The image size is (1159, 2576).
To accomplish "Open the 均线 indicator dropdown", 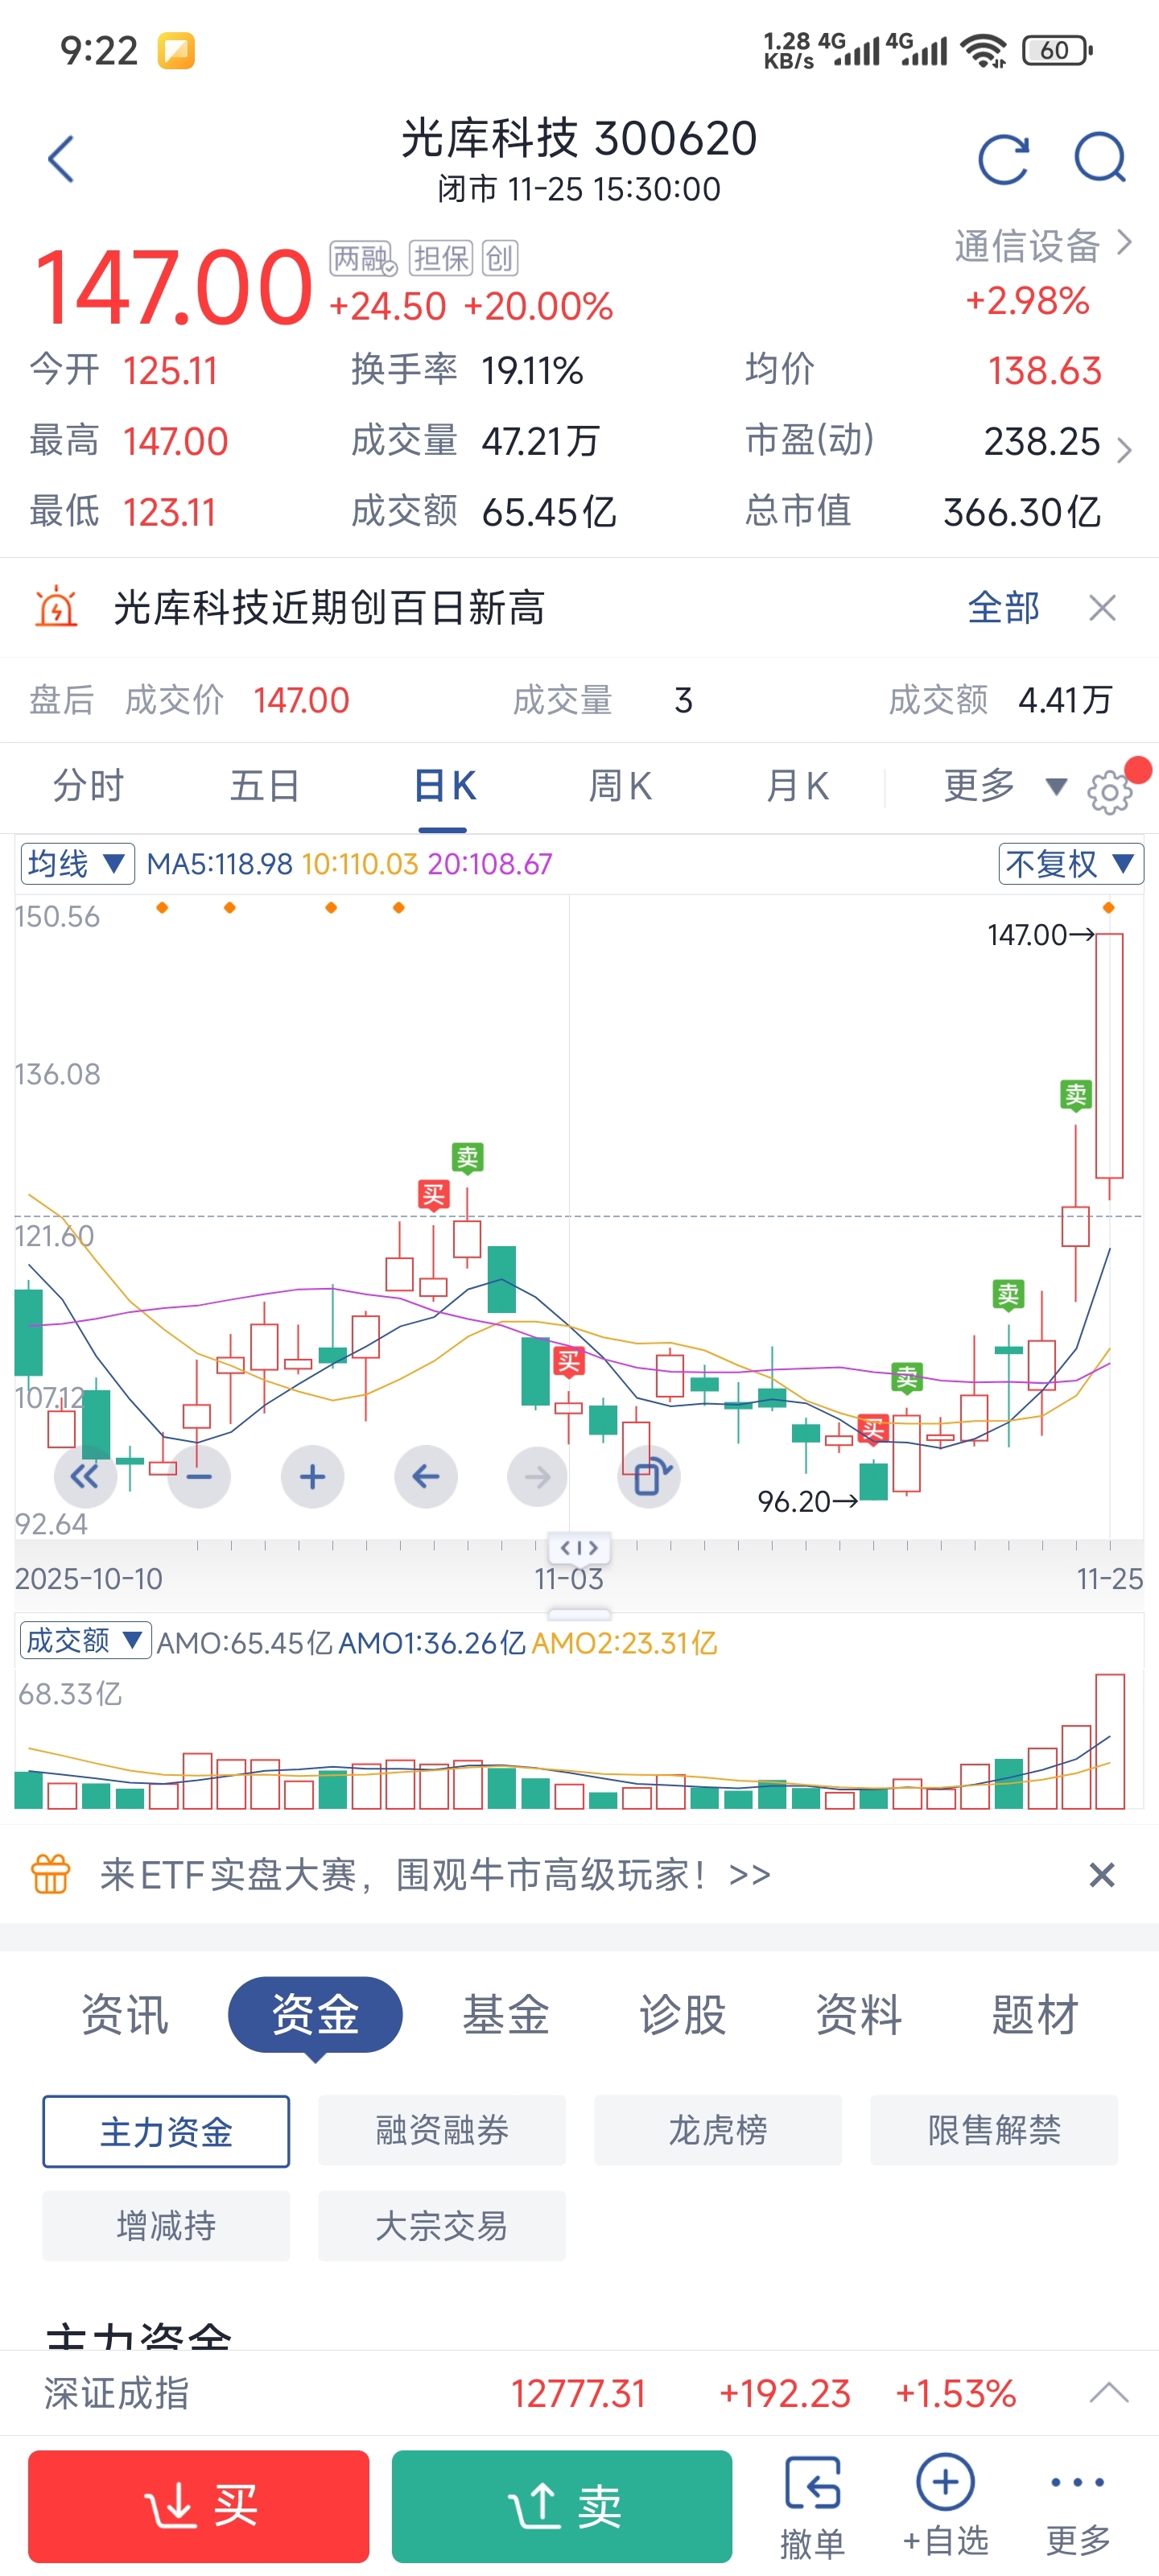I will 77,863.
